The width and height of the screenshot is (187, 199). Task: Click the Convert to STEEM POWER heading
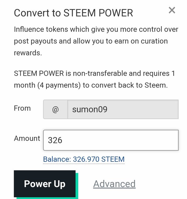(73, 13)
